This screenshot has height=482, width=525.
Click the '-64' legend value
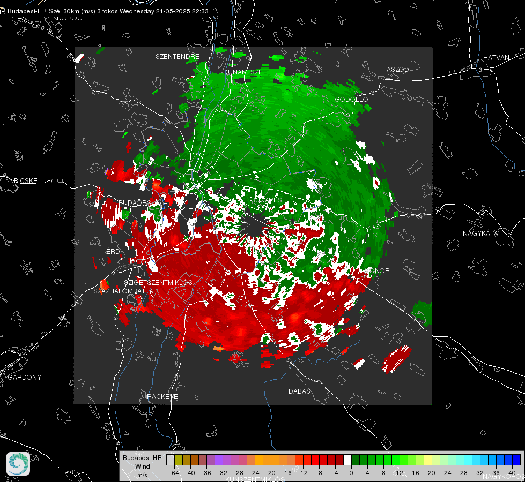click(174, 473)
